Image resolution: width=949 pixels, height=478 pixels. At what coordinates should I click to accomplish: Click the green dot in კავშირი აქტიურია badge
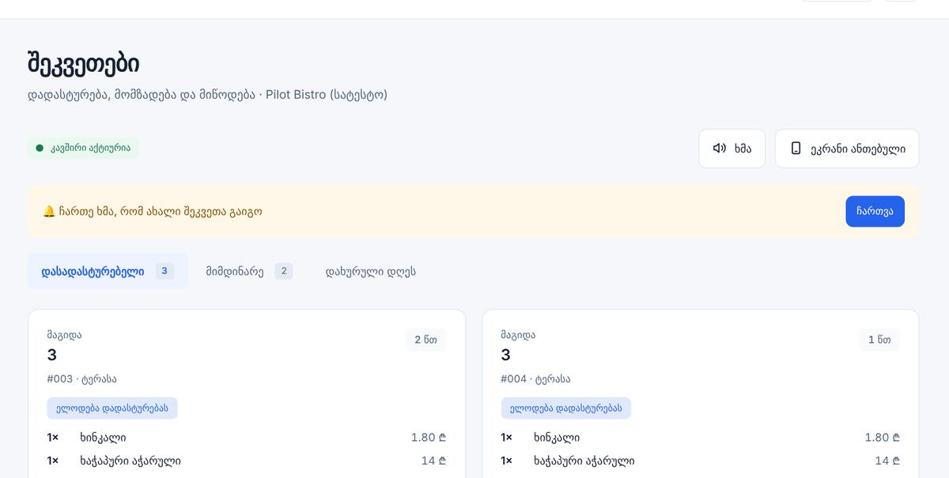pyautogui.click(x=40, y=148)
